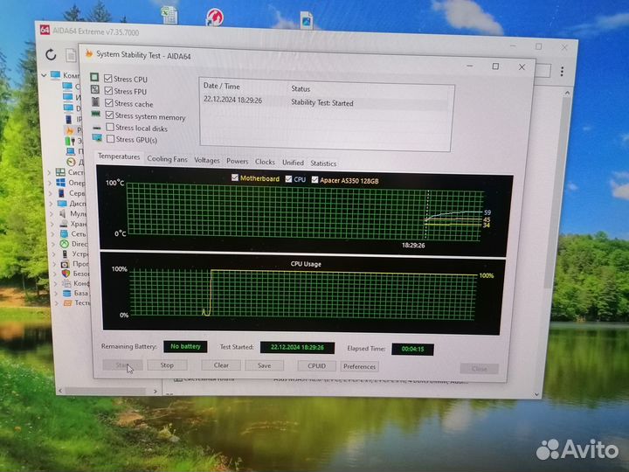Toggle the Apacer AS350 128GB graph checkbox
Viewport: 629px width, 472px height.
[x=314, y=180]
